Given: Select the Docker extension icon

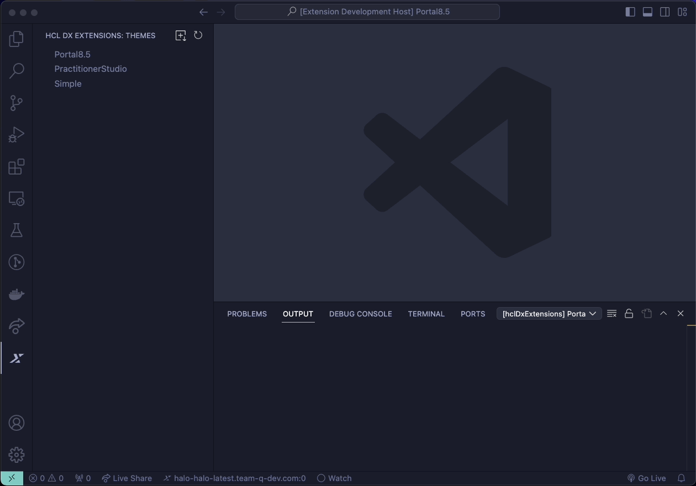Looking at the screenshot, I should tap(16, 294).
